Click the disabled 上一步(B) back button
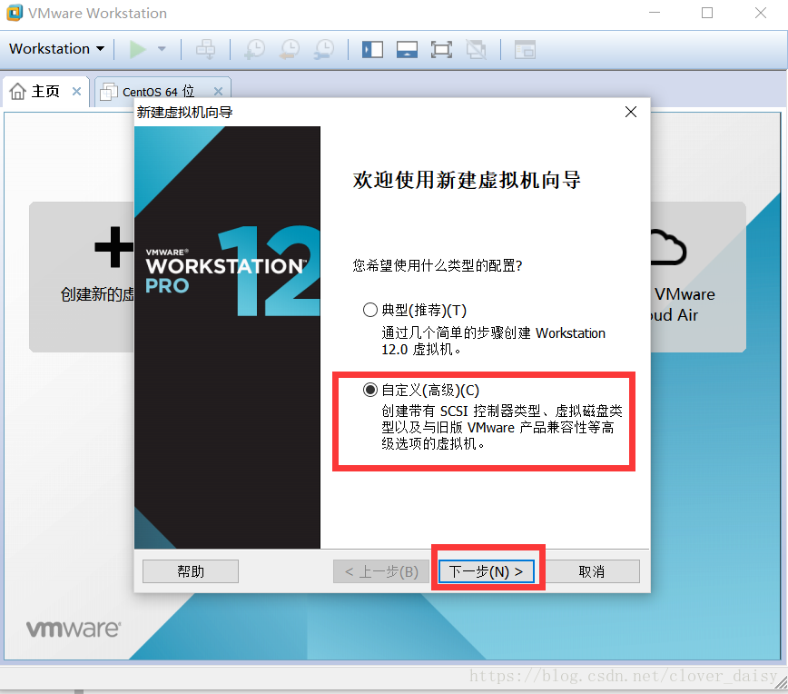Screen dimensions: 788x694 tap(381, 571)
